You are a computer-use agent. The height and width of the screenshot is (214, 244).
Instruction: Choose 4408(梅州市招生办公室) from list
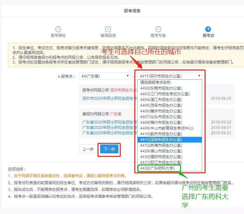point(170,122)
